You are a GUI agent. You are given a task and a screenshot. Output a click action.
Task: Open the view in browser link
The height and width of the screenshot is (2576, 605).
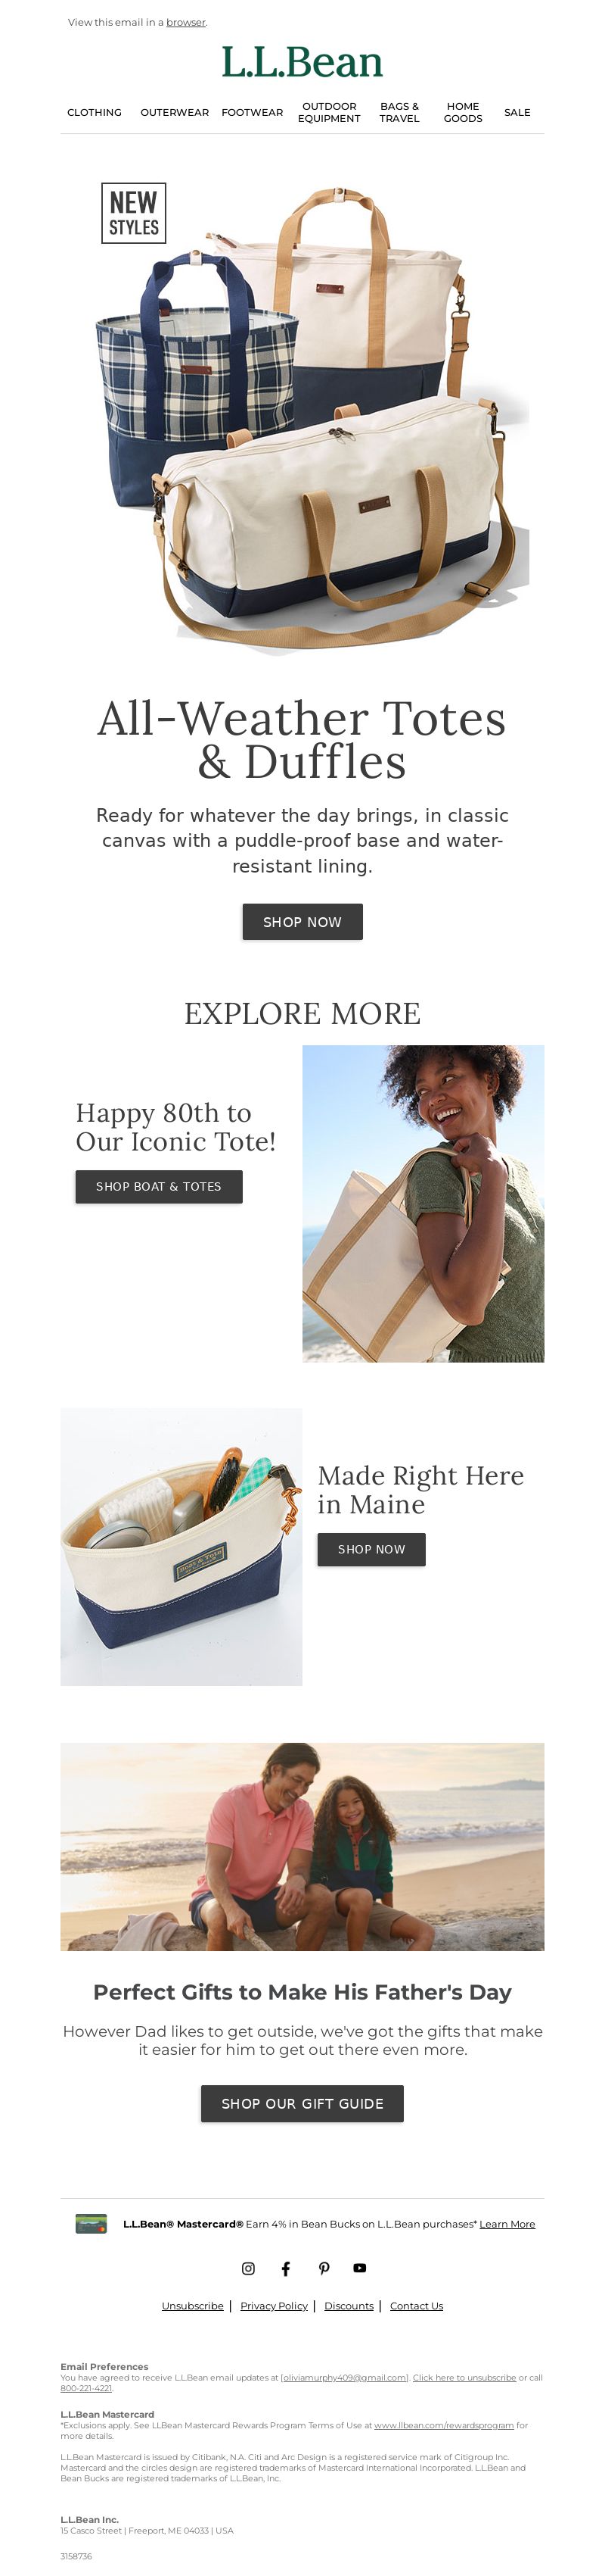coord(186,22)
